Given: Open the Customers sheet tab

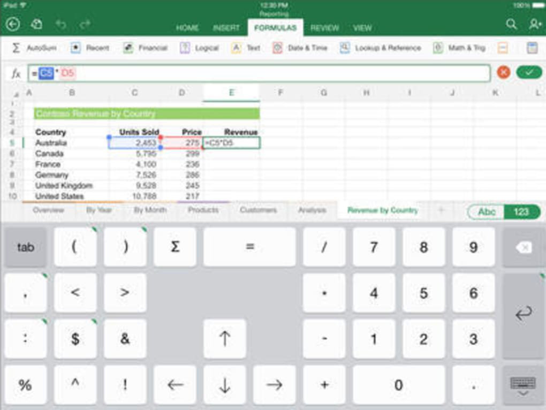Looking at the screenshot, I should pos(258,210).
